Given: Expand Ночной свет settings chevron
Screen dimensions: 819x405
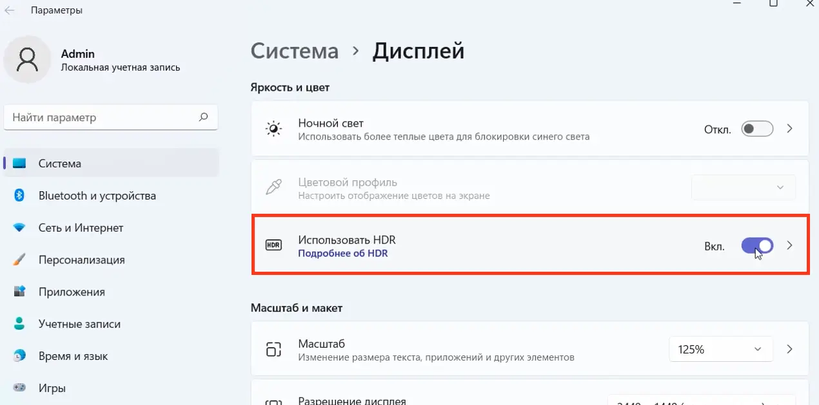Looking at the screenshot, I should pos(790,129).
